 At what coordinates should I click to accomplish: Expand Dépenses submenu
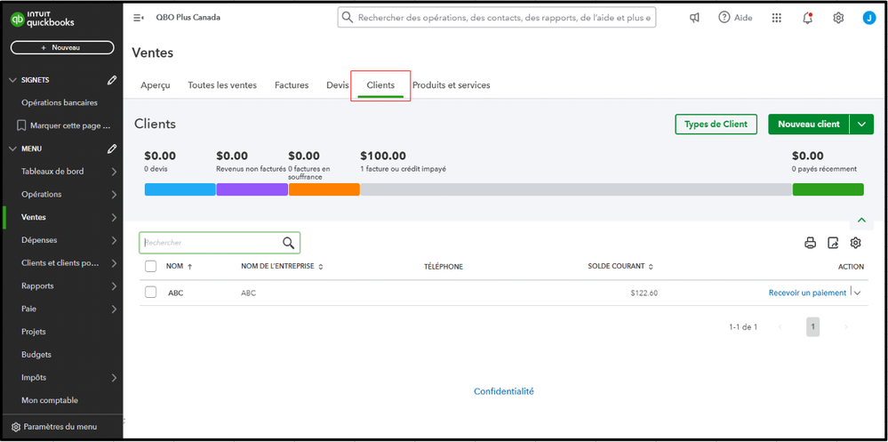click(x=114, y=240)
